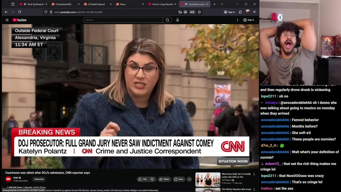Go back in browser history
This screenshot has height=192, width=341.
[x=6, y=12]
